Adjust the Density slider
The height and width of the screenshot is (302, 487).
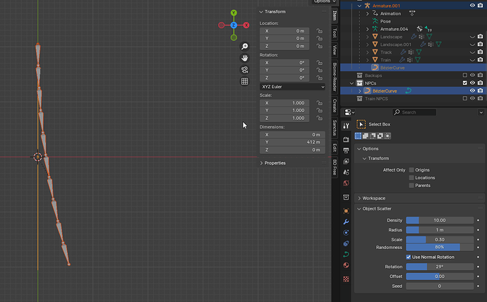(x=440, y=220)
